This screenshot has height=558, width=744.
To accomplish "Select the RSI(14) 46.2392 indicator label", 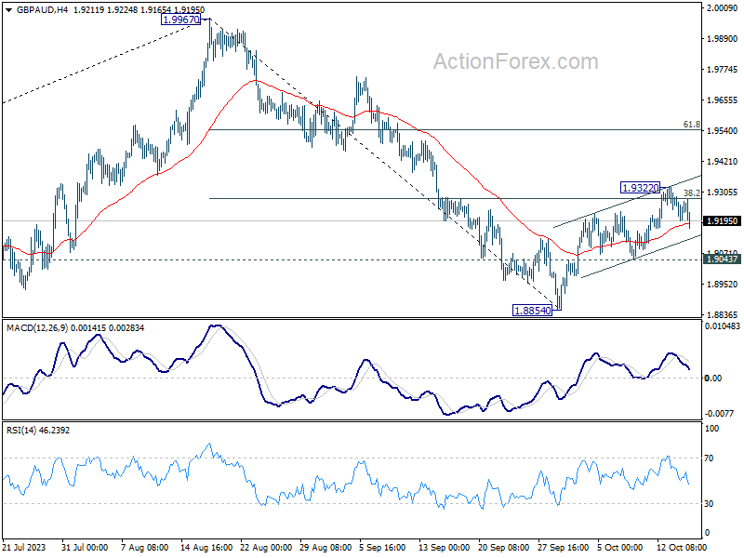I will point(38,431).
